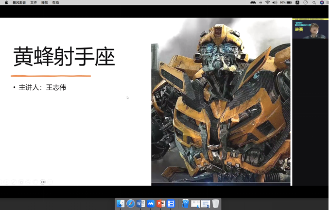This screenshot has width=329, height=210.
Task: Open the blue film-strip player app in the Dock
Action: pos(171,204)
